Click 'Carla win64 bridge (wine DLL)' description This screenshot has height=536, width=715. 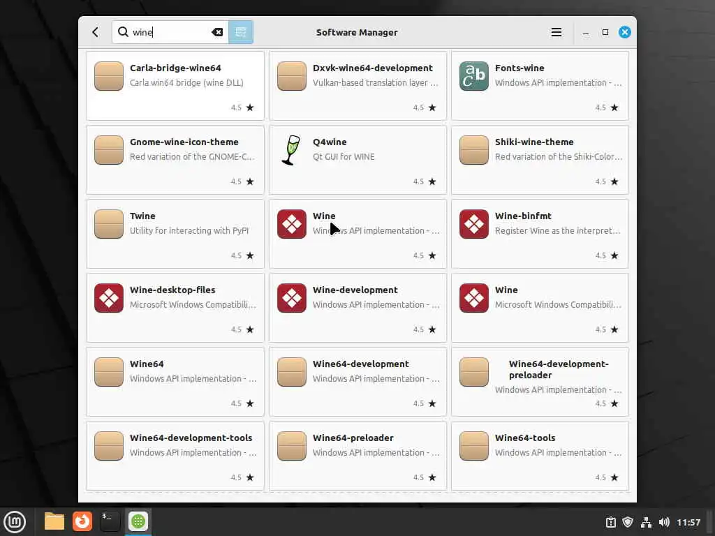click(186, 83)
